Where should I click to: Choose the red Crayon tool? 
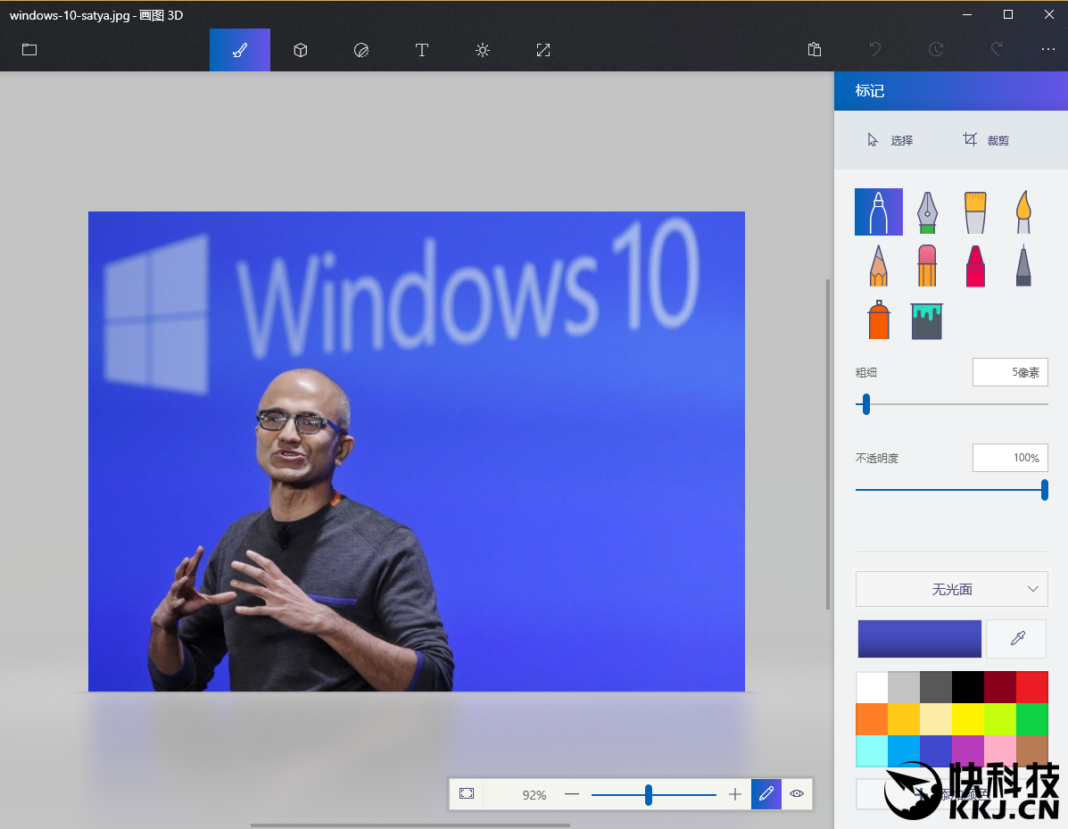(x=975, y=265)
